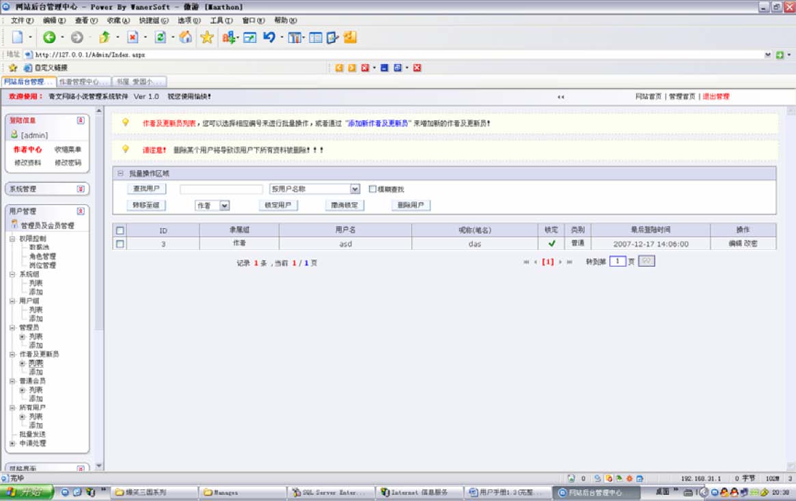Open the Internet 信息服务 taskbar item

coord(420,492)
